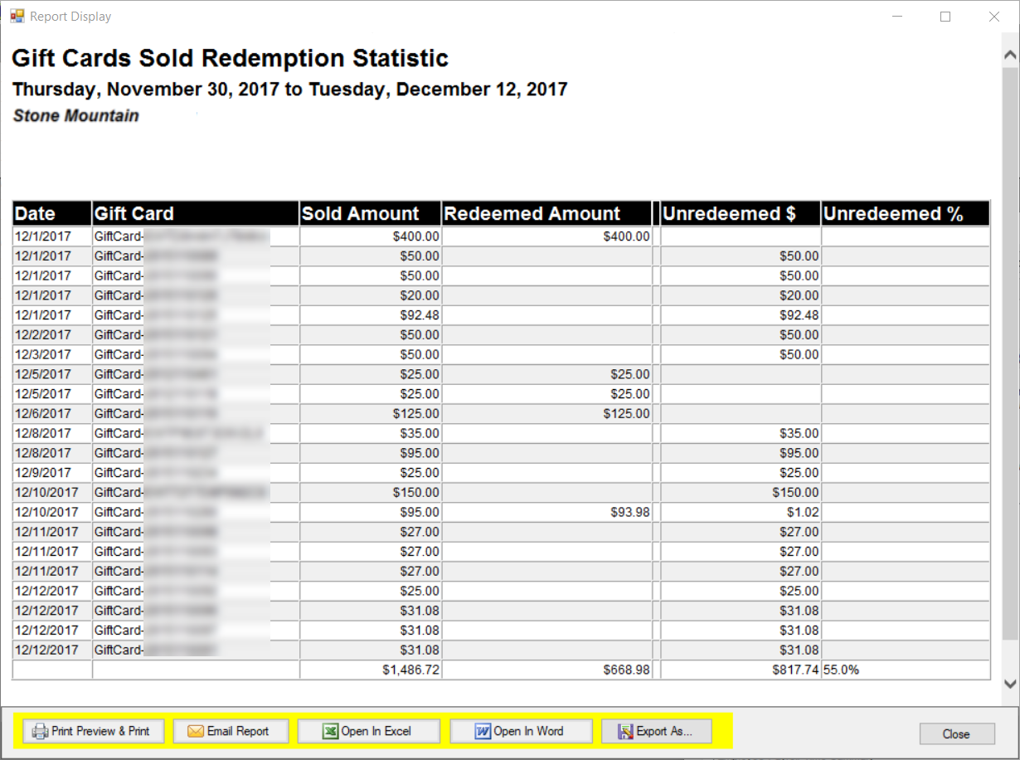This screenshot has height=760, width=1020.
Task: Click the Gift Card column header
Action: 195,213
